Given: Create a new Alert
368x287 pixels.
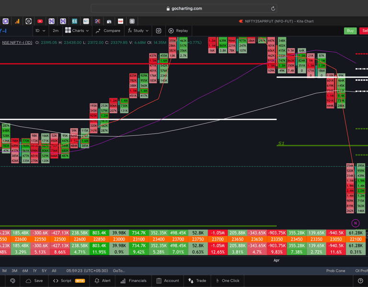Looking at the screenshot, I should tap(103, 281).
